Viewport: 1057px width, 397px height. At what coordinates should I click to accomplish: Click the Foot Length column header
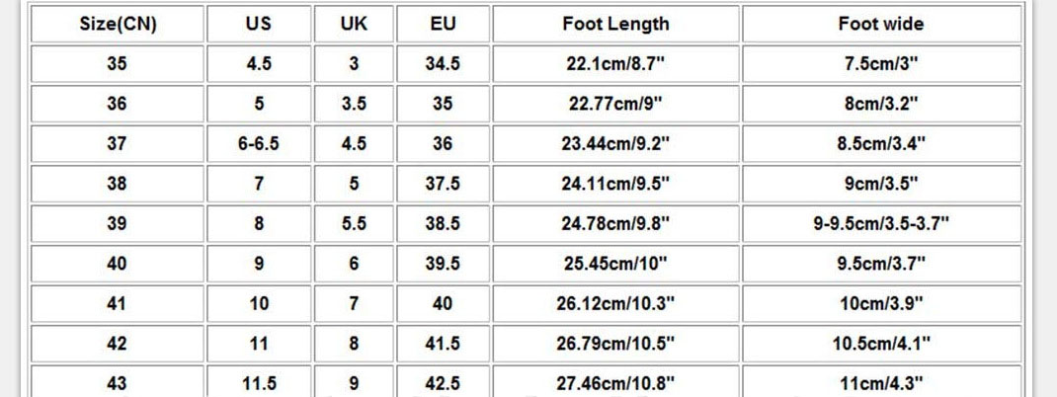(615, 24)
